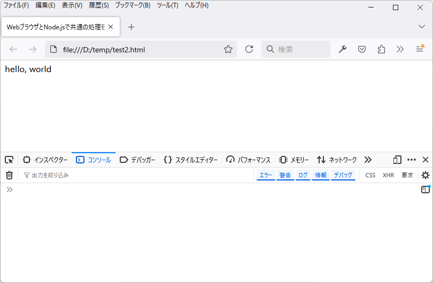Close the developer tools panel
Screen dimensions: 433x283
426,160
